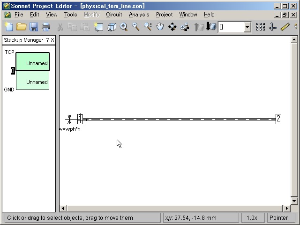Open the Project menu

point(165,15)
